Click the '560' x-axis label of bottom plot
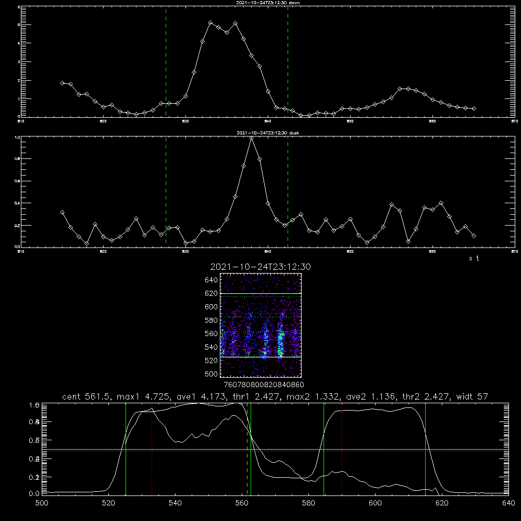521x521 pixels. click(242, 503)
